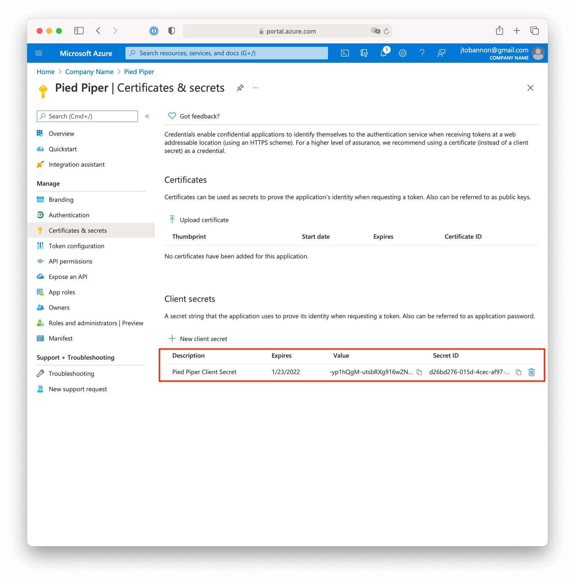Image resolution: width=575 pixels, height=582 pixels.
Task: Click the secret value -yp1hQgM-utsbRXg916wZN...
Action: 371,372
